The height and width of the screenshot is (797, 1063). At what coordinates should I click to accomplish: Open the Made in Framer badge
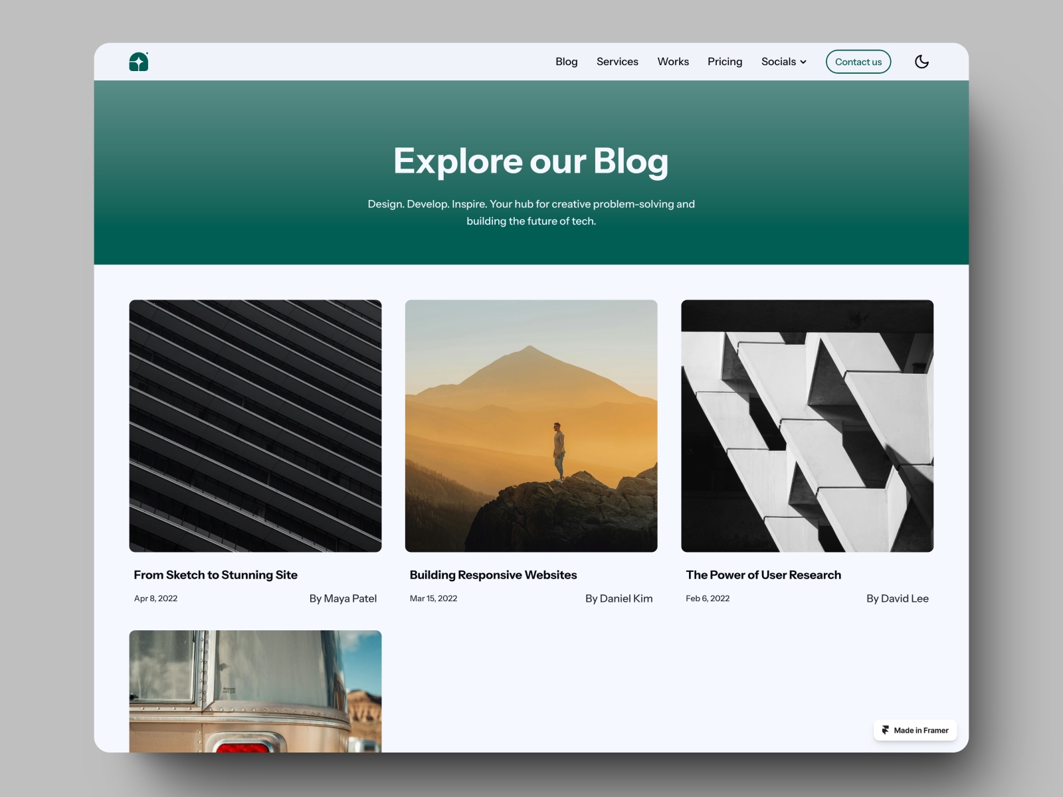point(915,730)
